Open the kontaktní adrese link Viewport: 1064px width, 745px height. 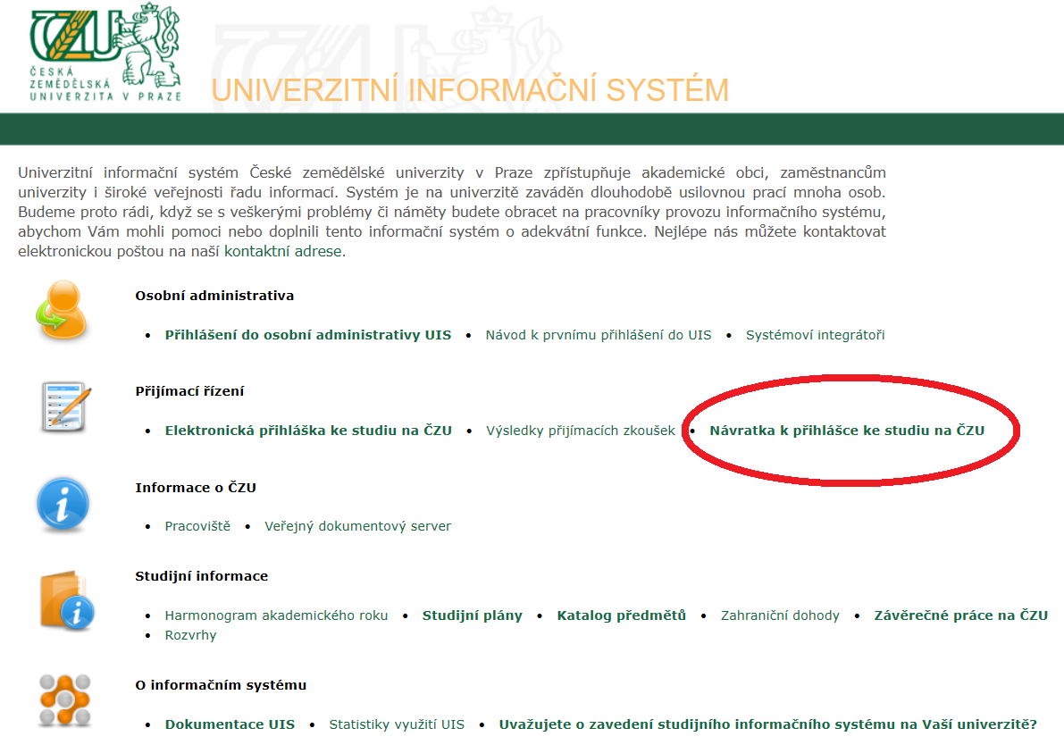coord(283,251)
